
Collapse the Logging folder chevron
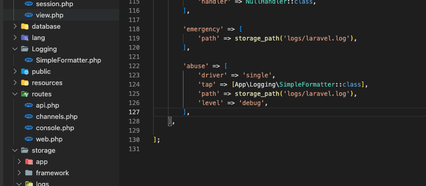click(15, 49)
